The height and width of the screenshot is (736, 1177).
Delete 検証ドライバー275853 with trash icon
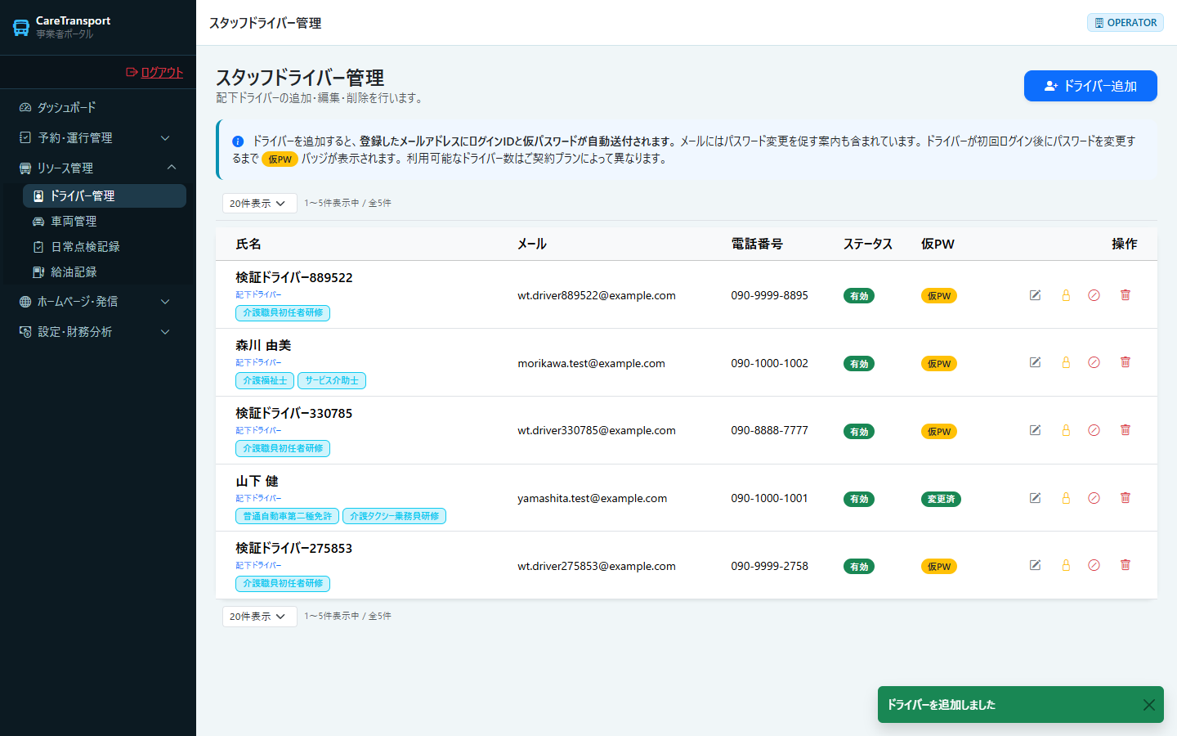[1126, 565]
